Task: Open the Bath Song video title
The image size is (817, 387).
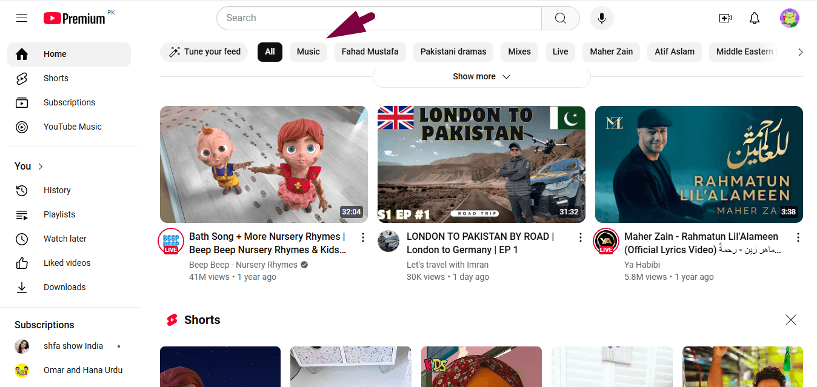Action: pos(268,243)
